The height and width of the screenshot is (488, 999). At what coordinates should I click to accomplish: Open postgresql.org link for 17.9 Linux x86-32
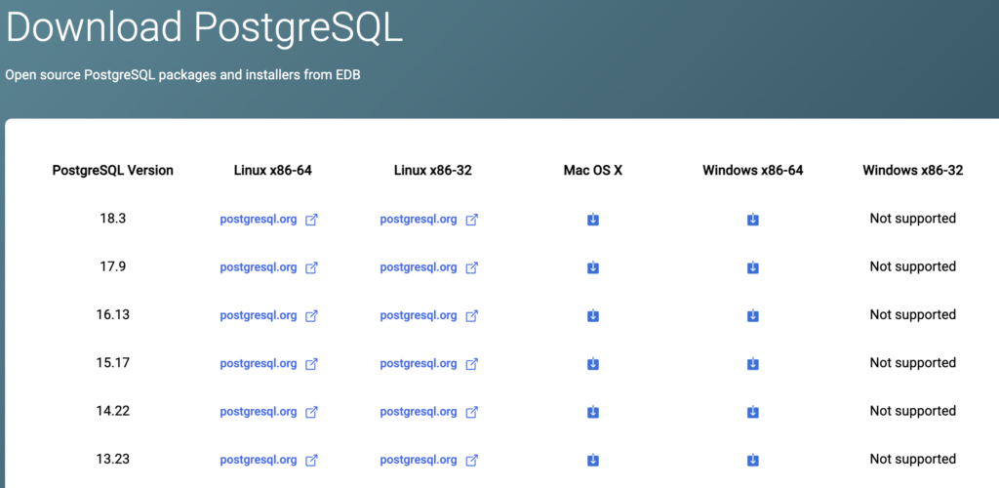tap(419, 267)
